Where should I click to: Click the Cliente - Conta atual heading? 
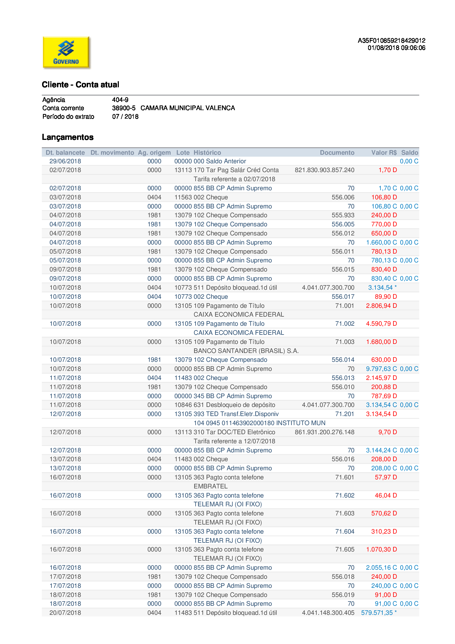click(x=80, y=85)
